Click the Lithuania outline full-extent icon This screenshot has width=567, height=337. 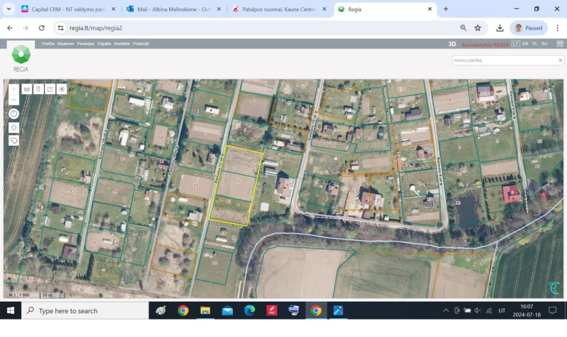click(14, 140)
